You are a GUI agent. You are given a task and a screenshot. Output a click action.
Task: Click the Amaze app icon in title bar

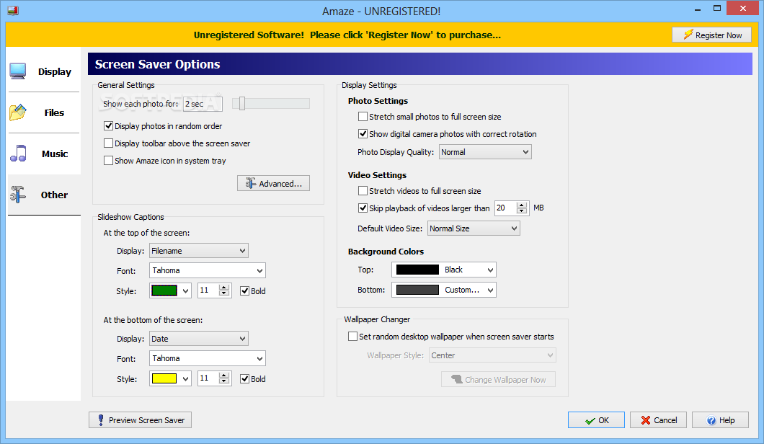click(x=13, y=10)
